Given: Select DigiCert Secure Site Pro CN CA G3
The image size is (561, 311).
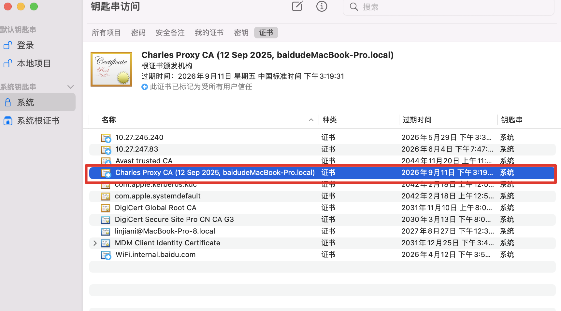Looking at the screenshot, I should [x=323, y=220].
